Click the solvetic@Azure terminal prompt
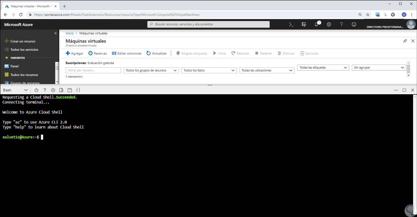Image resolution: width=417 pixels, height=217 pixels. (21, 137)
